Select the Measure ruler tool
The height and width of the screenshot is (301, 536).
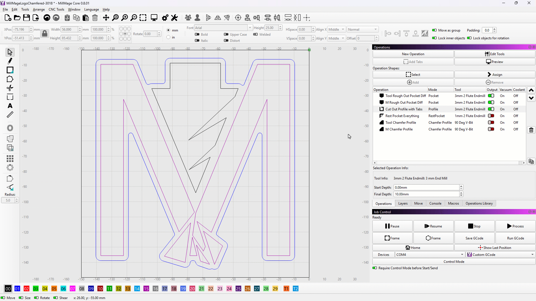click(x=10, y=115)
